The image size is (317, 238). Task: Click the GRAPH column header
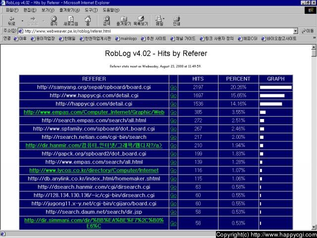point(276,79)
